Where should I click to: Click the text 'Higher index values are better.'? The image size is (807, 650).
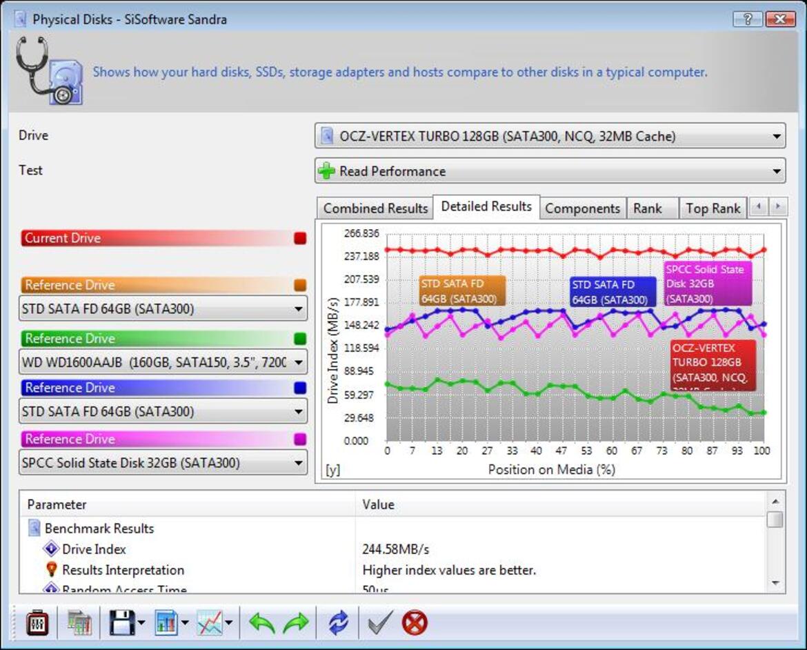coord(449,570)
